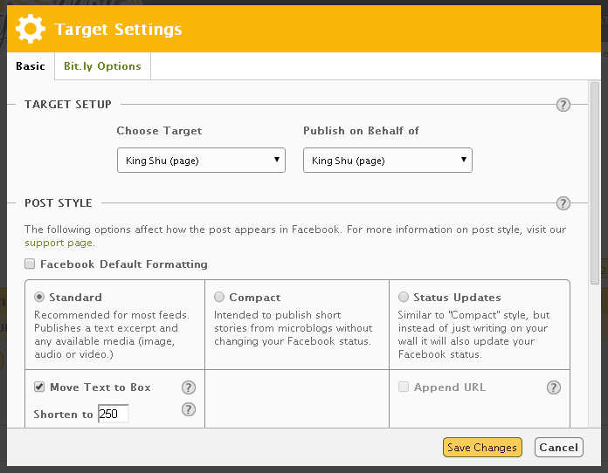Enable Facebook Default Formatting checkbox
The image size is (608, 473).
click(30, 264)
